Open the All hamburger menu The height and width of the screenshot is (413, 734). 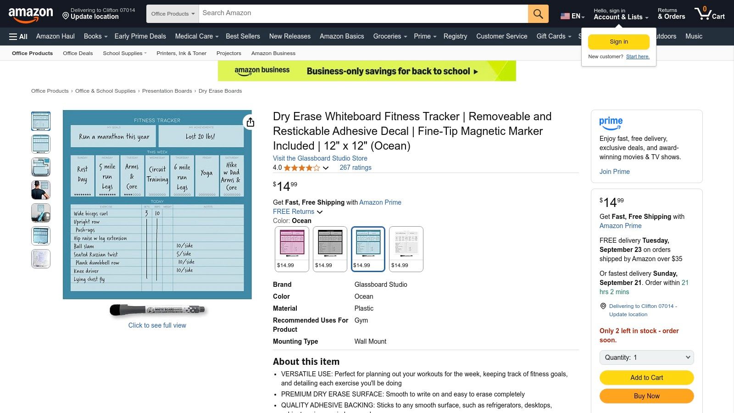[x=17, y=36]
